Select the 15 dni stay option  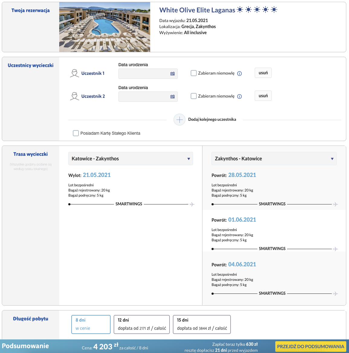(x=202, y=324)
